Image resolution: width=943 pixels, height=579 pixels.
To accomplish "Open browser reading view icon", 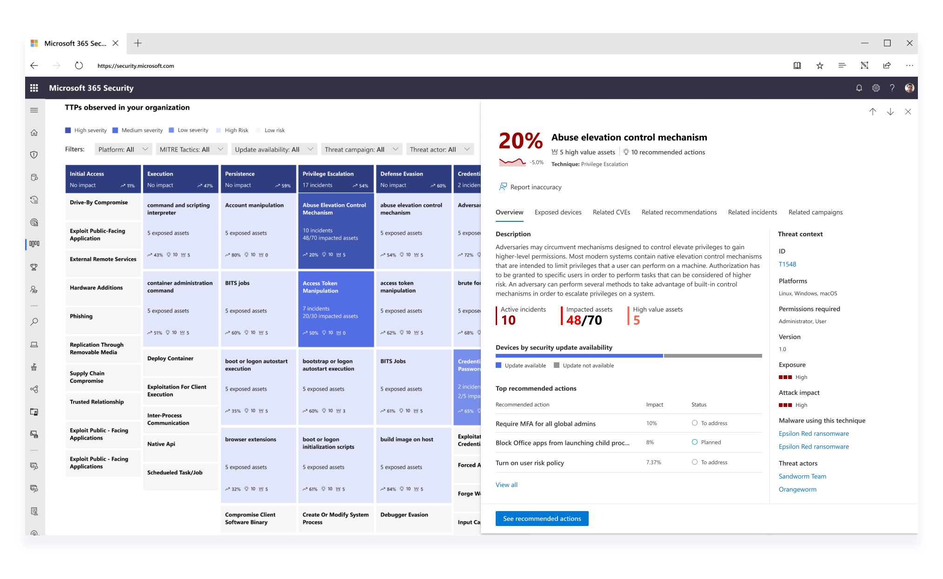I will point(797,66).
